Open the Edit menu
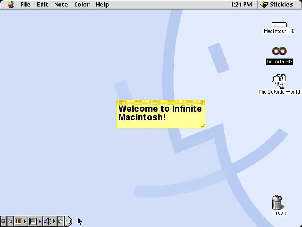302x227 pixels. click(42, 4)
